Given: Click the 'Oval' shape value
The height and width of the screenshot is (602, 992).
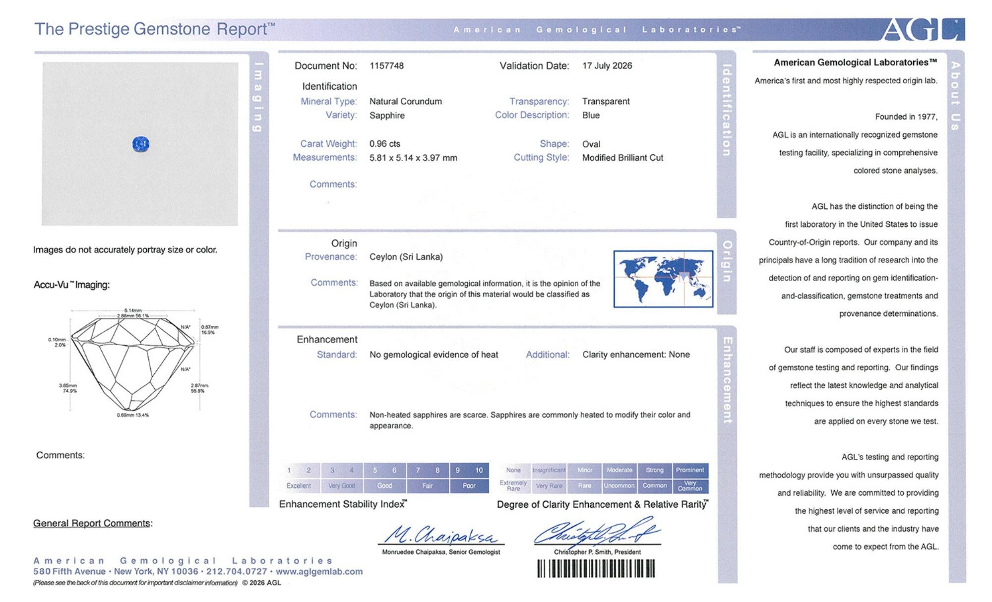Looking at the screenshot, I should point(591,144).
